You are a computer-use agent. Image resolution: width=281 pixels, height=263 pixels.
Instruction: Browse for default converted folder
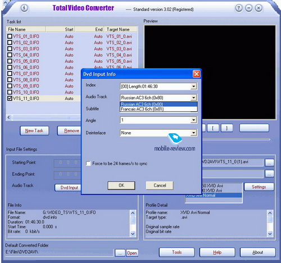[120, 253]
